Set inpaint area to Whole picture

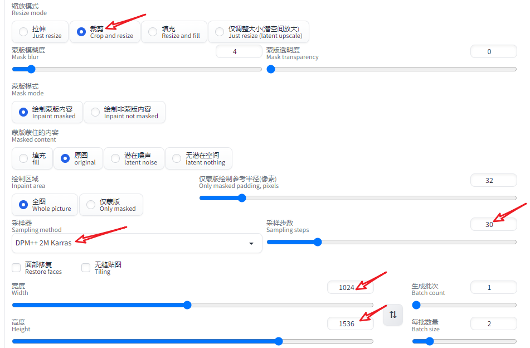(45, 205)
